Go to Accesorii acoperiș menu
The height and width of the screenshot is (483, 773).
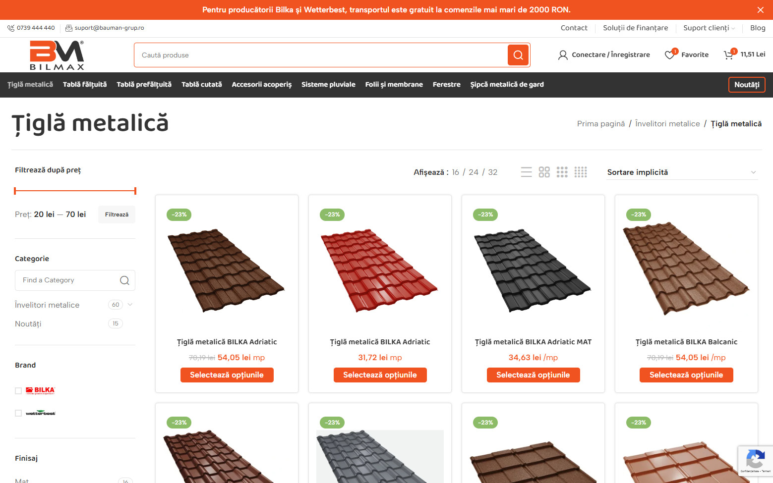click(x=262, y=85)
